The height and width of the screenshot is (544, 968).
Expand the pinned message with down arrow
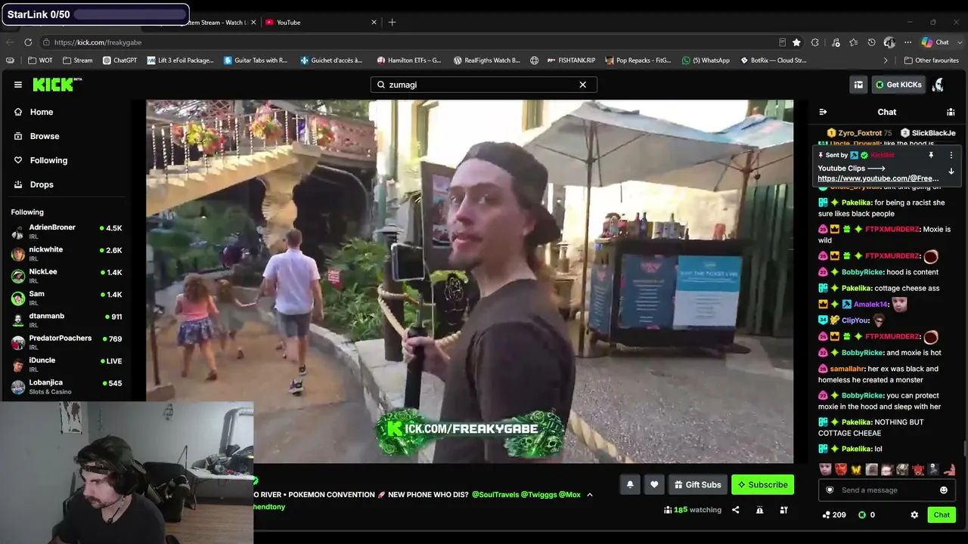point(951,172)
